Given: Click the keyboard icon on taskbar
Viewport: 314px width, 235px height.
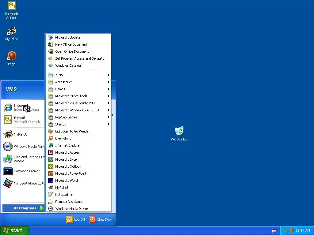Looking at the screenshot, I should pyautogui.click(x=274, y=231).
